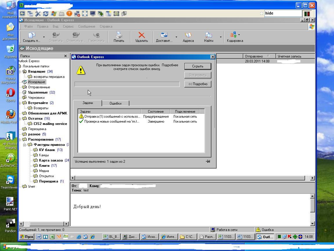Click the Print (Печать) toolbar icon
334x251 pixels.
(x=119, y=35)
